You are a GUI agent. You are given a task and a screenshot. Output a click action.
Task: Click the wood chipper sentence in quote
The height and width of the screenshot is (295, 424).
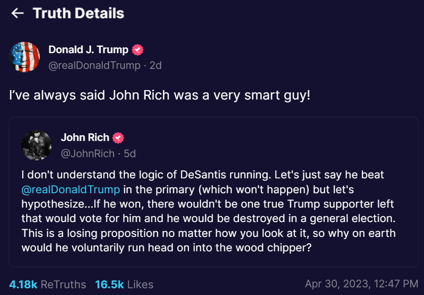[x=167, y=248]
